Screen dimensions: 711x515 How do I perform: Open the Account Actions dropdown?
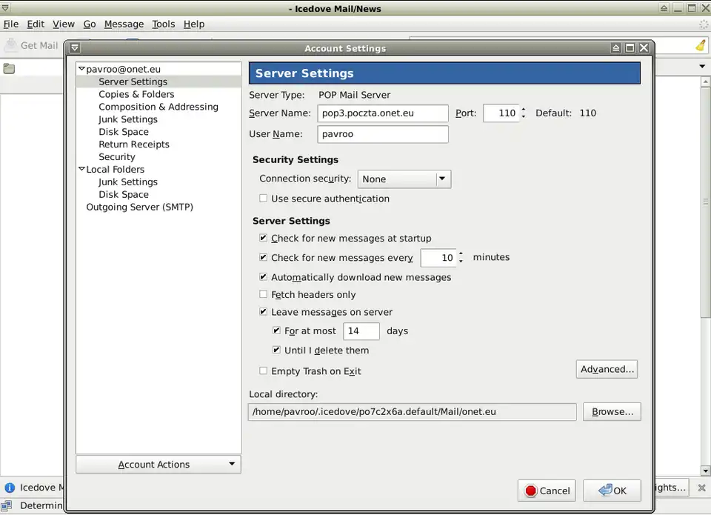tap(158, 465)
